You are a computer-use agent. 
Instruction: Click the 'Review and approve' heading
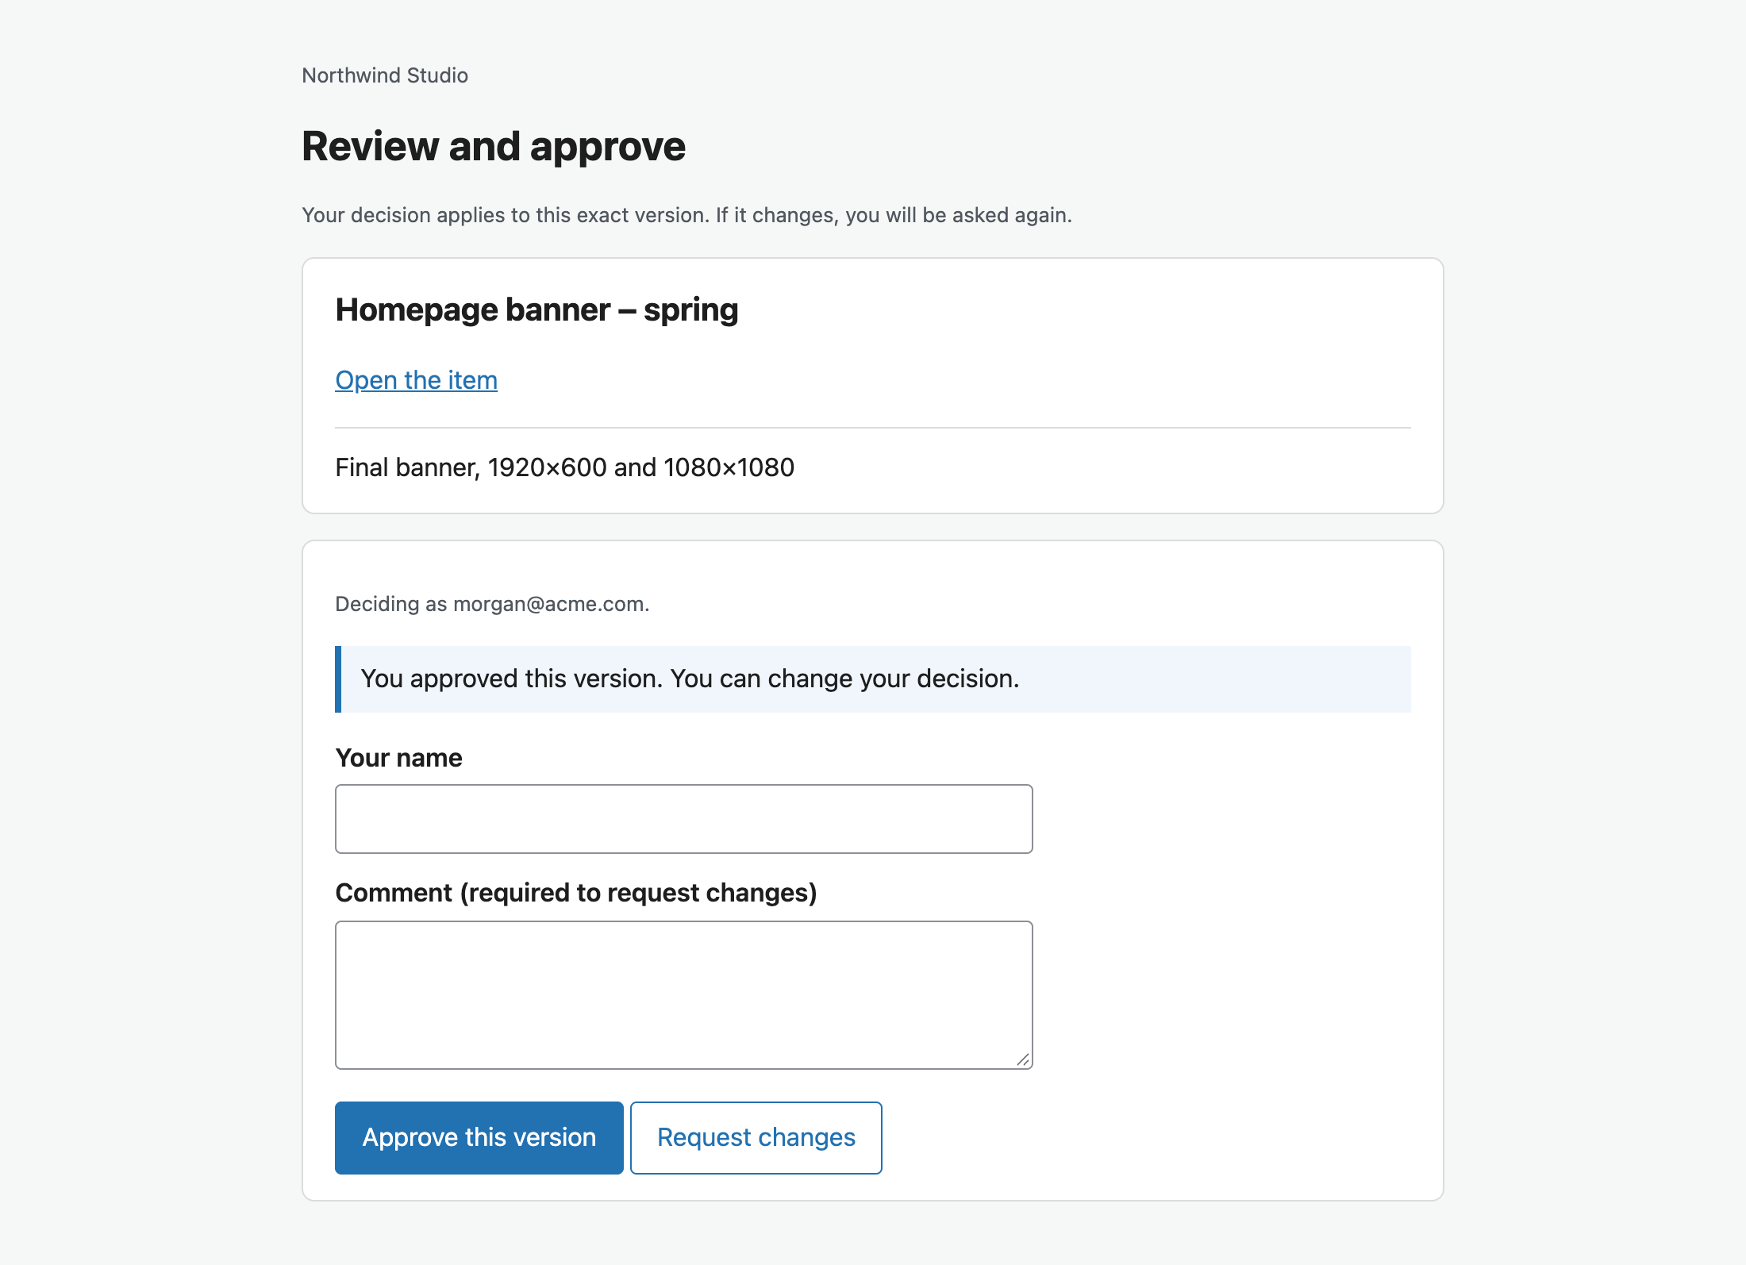(x=493, y=146)
